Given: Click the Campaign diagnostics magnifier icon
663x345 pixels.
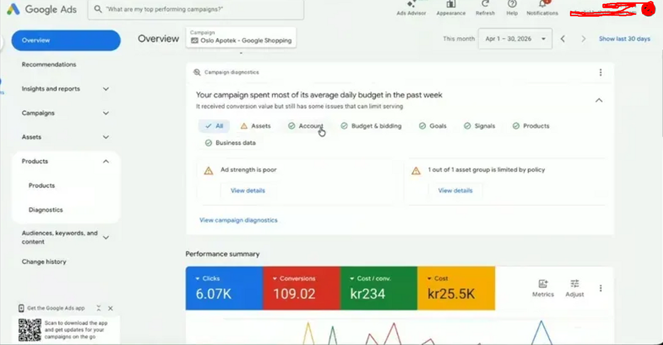Looking at the screenshot, I should (197, 72).
